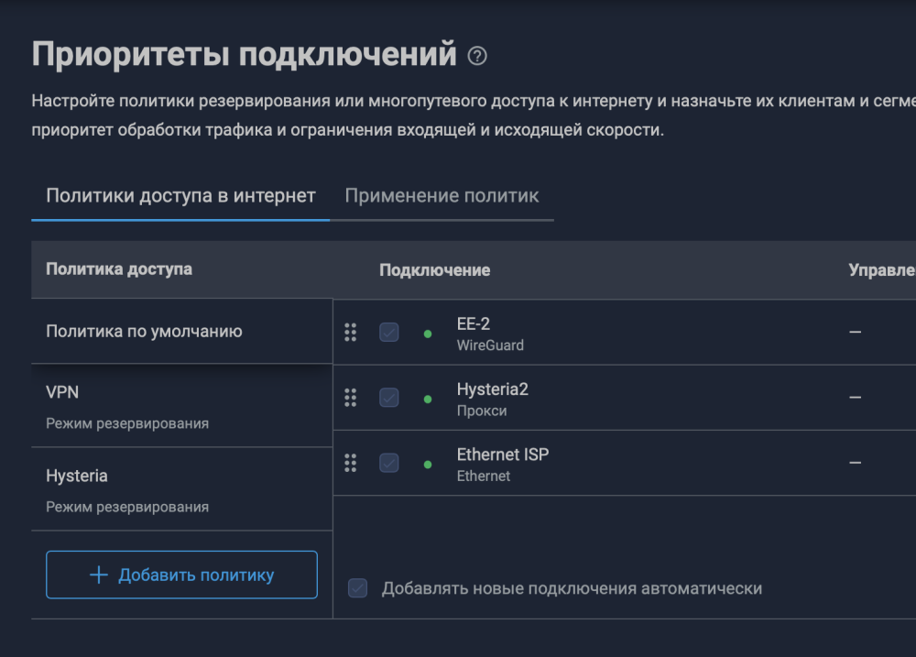This screenshot has width=916, height=657.
Task: Click the Прокси type label
Action: point(482,411)
